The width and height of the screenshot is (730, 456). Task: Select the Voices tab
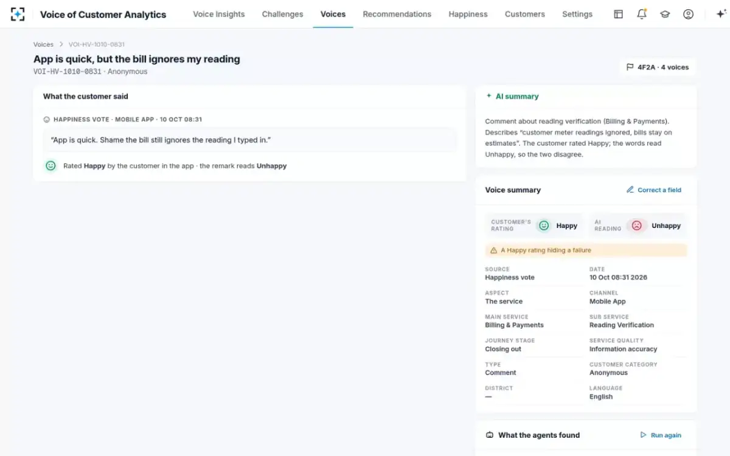(x=333, y=14)
